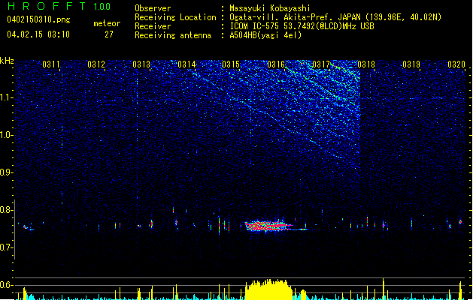Click the 0313 time marker
473x300 pixels.
[141, 64]
